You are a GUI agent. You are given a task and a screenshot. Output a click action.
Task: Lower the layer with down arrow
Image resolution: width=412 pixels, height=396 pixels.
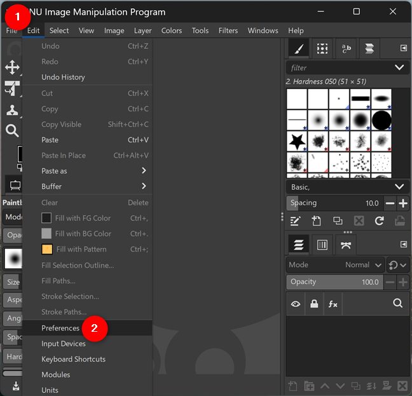pyautogui.click(x=340, y=386)
